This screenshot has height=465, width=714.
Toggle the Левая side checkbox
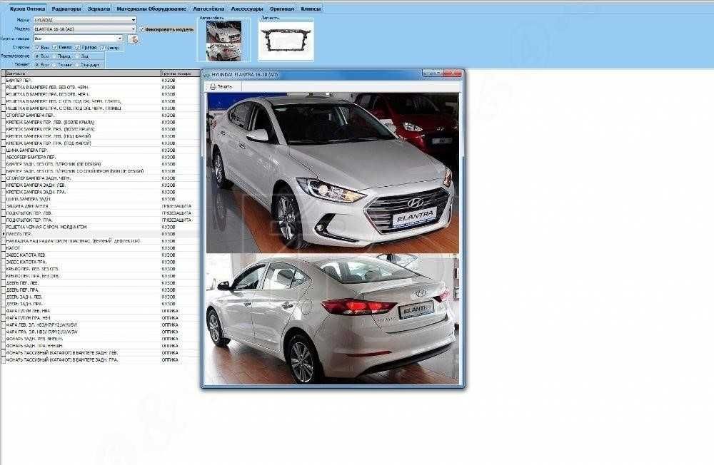click(55, 47)
